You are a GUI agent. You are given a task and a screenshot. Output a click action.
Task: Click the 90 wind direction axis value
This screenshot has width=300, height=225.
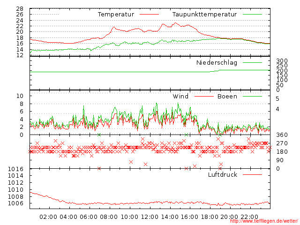tap(280, 160)
